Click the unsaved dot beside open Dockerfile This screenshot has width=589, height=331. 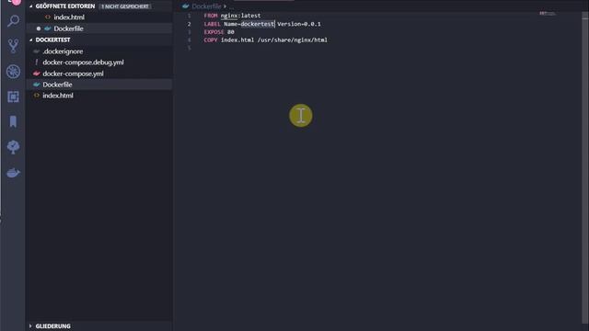[39, 29]
